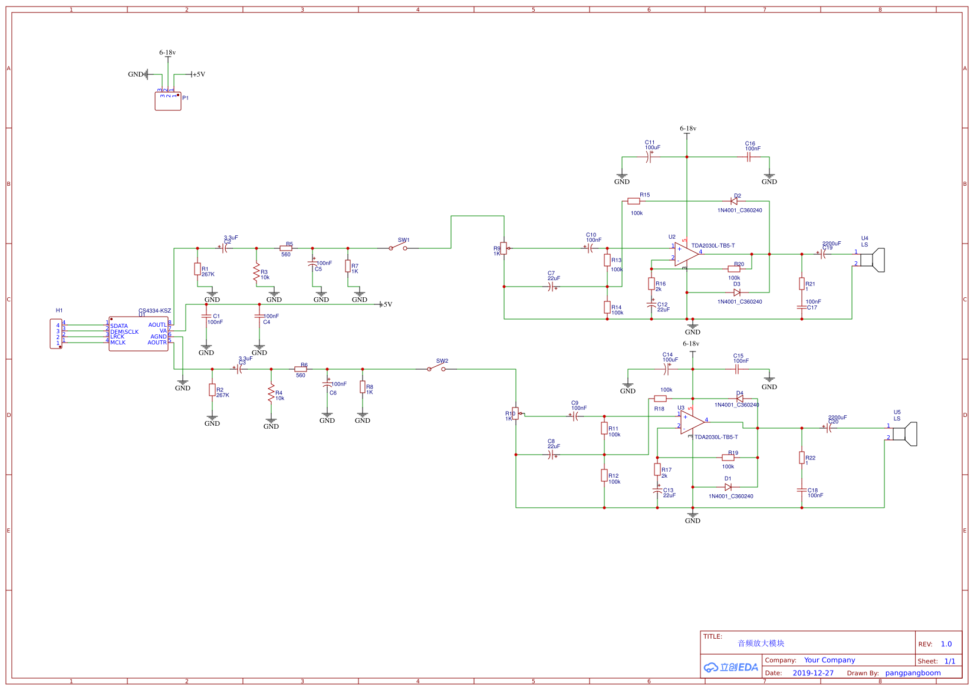Click potentiometer R9 symbol
The image size is (974, 690).
(504, 248)
